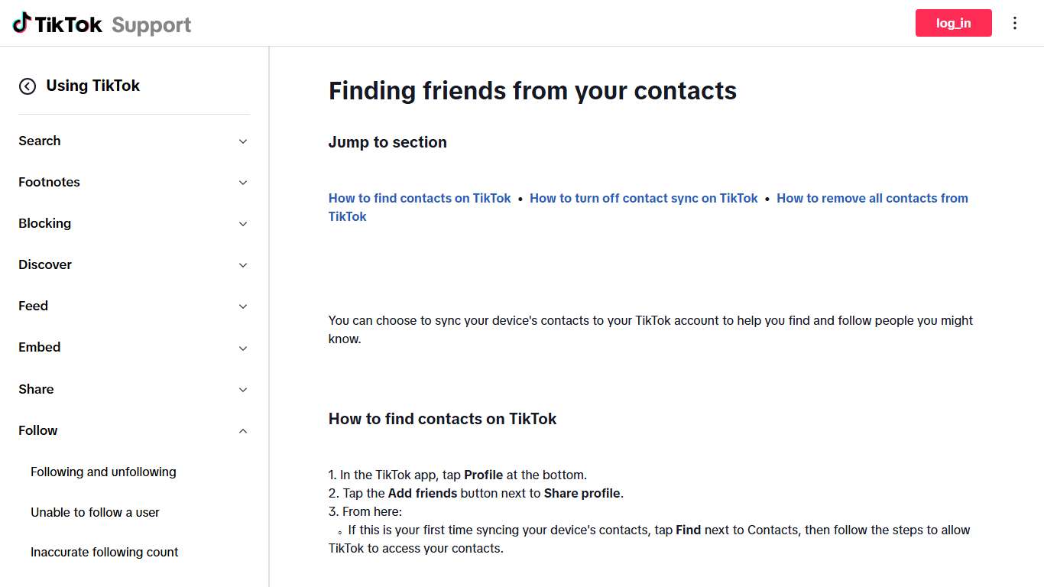
Task: Jump to How to find contacts section
Action: tap(420, 198)
